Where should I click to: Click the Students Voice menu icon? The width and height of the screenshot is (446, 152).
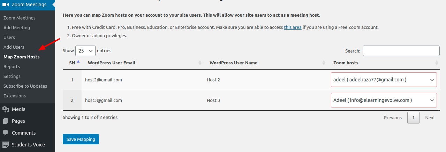[x=6, y=145]
